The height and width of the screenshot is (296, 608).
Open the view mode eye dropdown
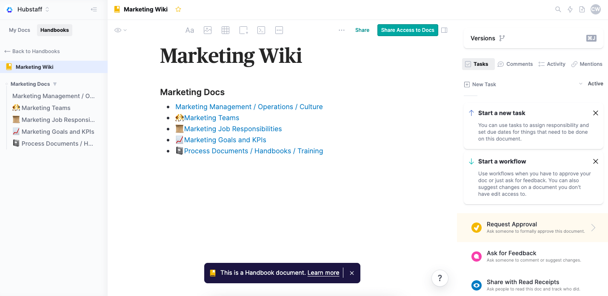tap(121, 30)
